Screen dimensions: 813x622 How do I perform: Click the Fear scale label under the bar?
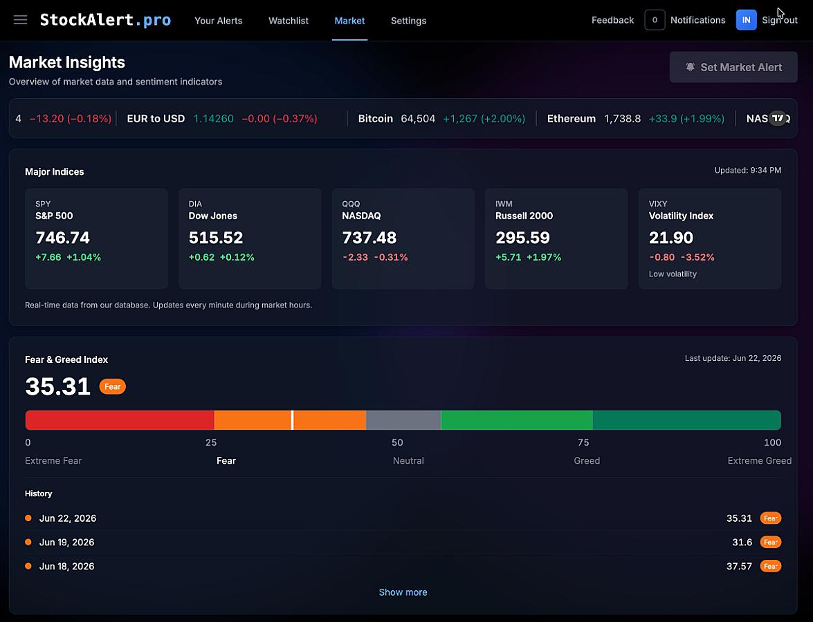(x=226, y=461)
